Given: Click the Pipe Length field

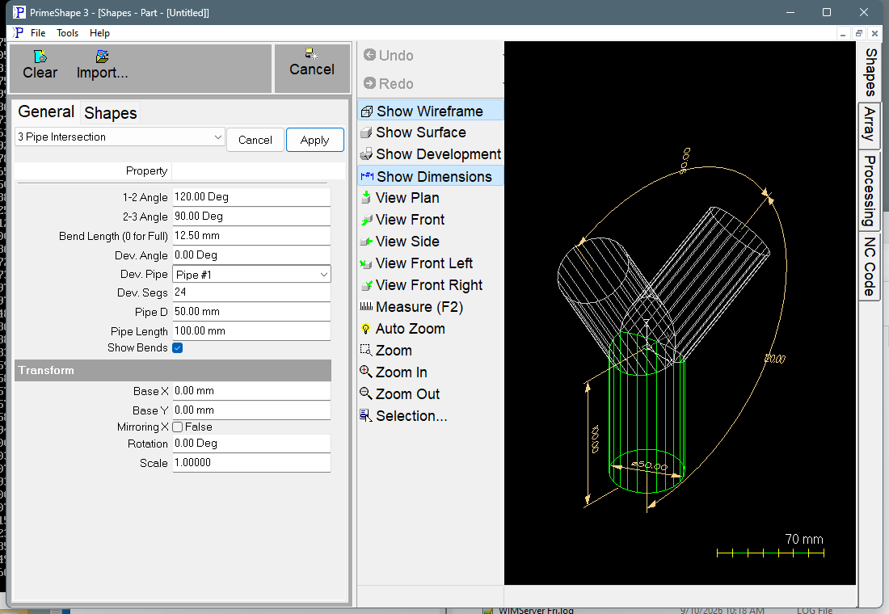Looking at the screenshot, I should (x=251, y=330).
